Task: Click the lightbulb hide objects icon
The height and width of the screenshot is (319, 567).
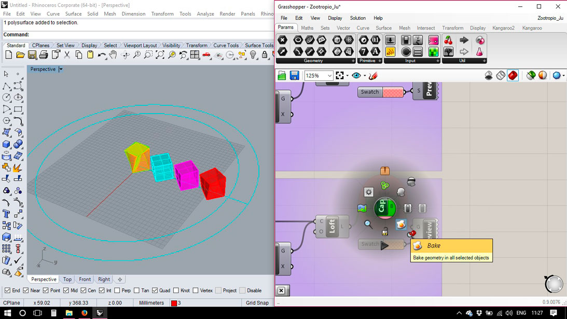Action: click(x=253, y=55)
